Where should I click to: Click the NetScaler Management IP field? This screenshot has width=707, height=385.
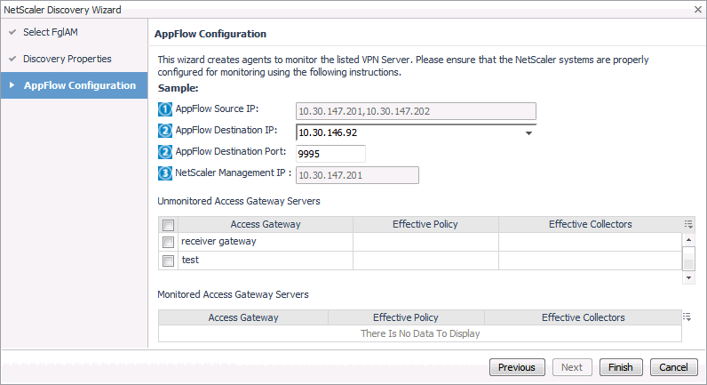[357, 175]
